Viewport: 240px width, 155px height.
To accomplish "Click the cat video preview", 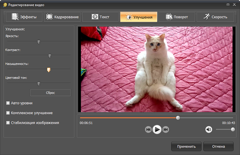I will (155, 69).
